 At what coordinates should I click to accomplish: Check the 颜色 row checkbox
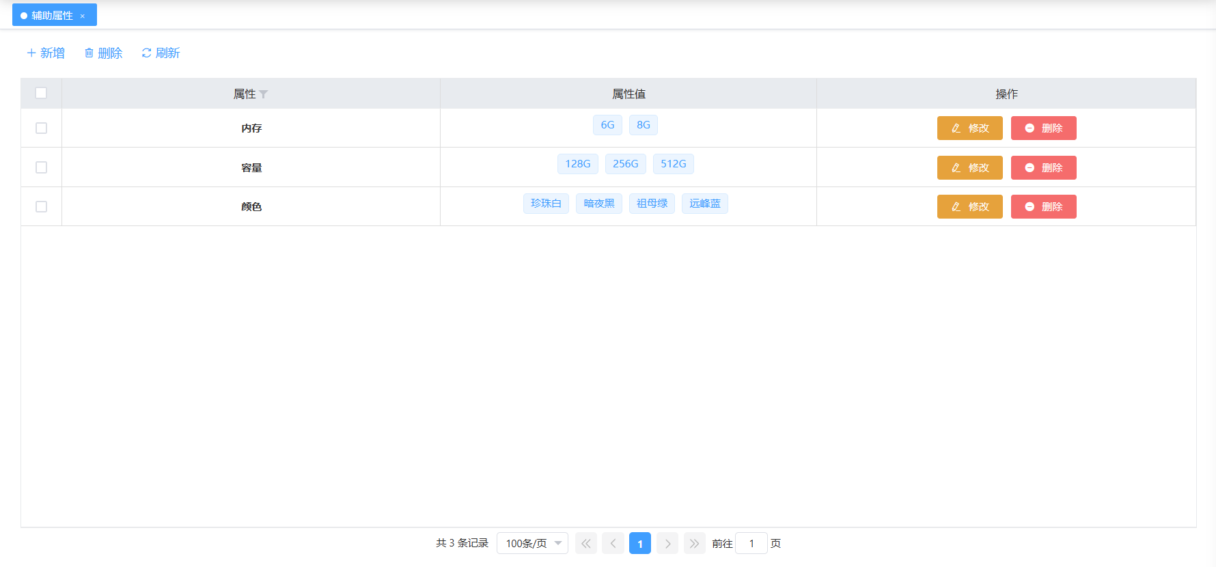coord(41,207)
